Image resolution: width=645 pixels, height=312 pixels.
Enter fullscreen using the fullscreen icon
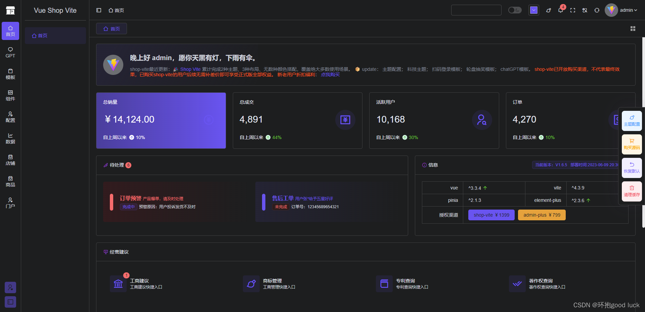[x=573, y=10]
